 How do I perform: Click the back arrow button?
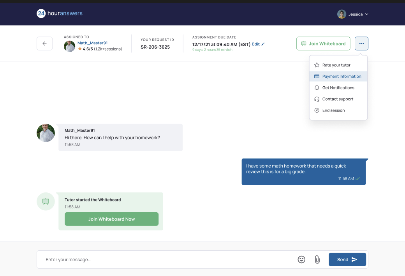click(44, 43)
